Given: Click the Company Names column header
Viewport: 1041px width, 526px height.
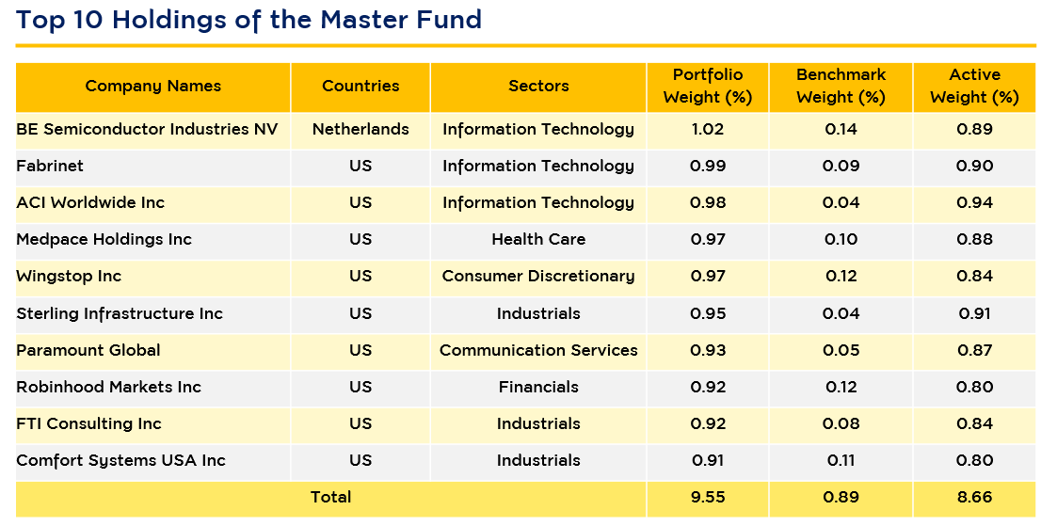Looking at the screenshot, I should pyautogui.click(x=152, y=87).
